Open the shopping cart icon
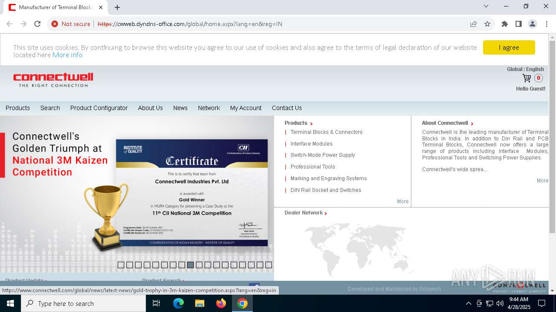556x312 pixels. pos(526,78)
